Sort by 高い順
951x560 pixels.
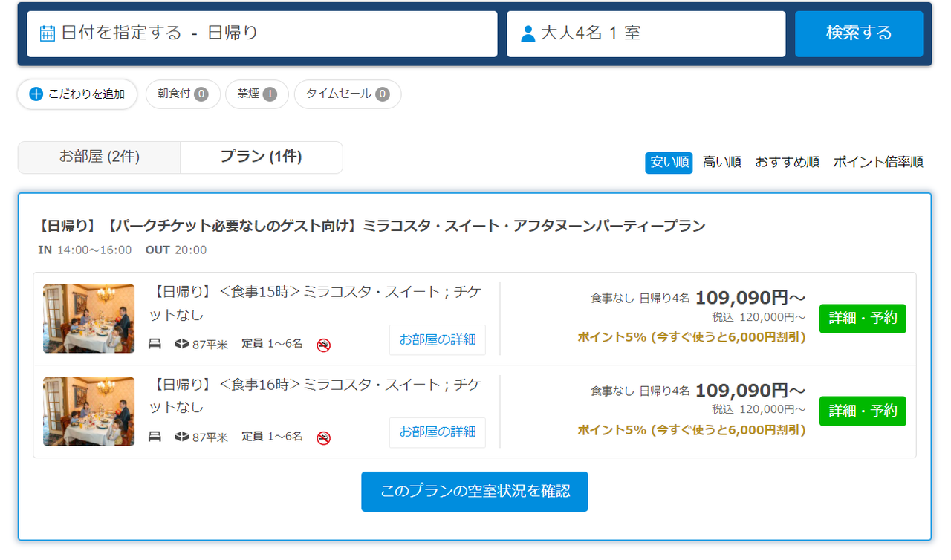[x=722, y=163]
